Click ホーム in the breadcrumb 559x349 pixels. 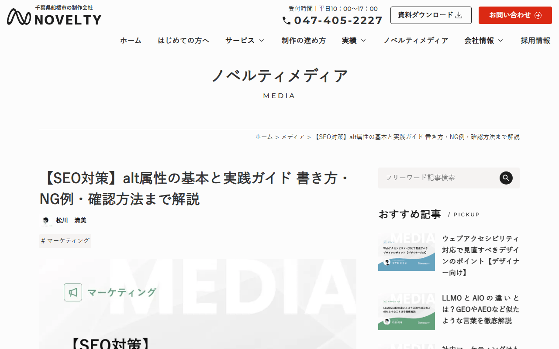click(x=264, y=137)
